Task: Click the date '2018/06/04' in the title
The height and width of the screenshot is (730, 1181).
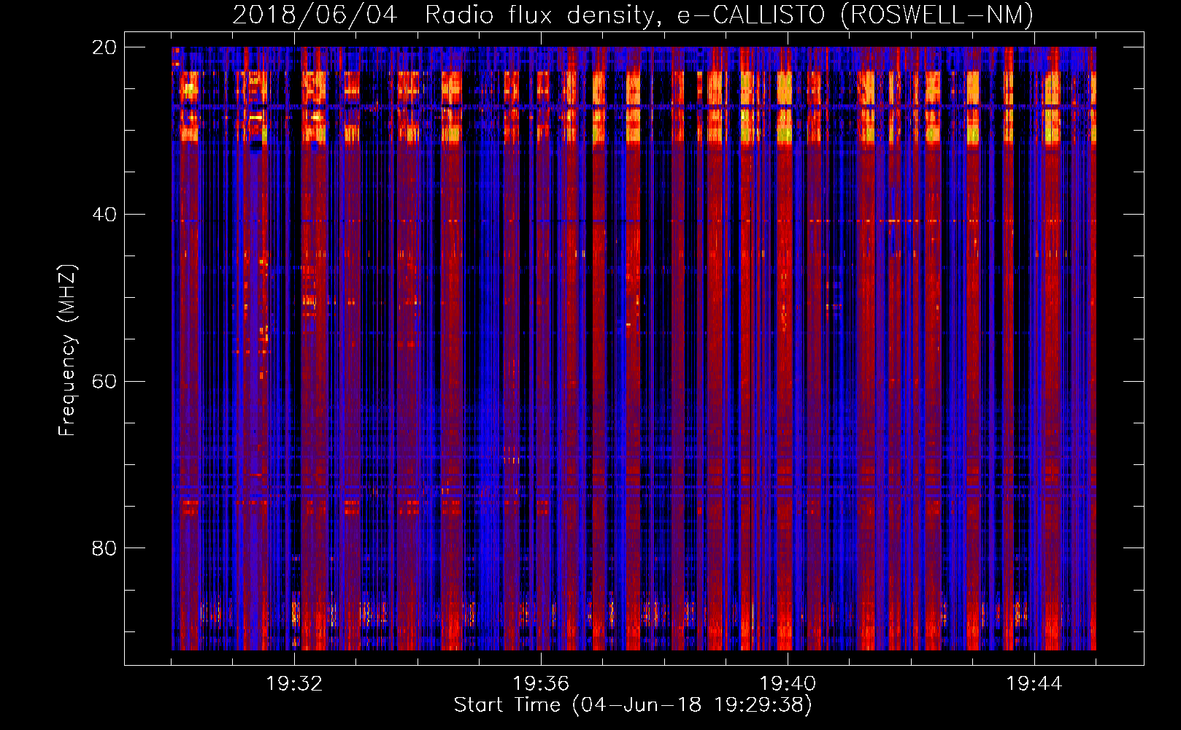Action: 315,15
